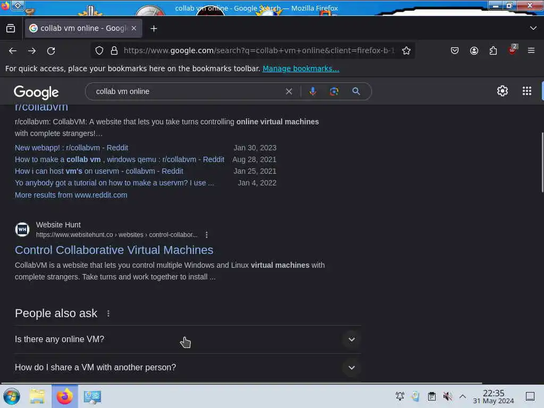Search by image with Google Lens
Viewport: 544px width, 408px height.
point(334,91)
